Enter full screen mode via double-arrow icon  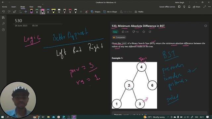pyautogui.click(x=205, y=7)
